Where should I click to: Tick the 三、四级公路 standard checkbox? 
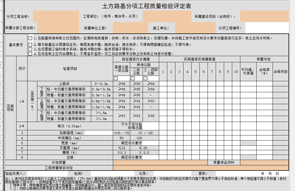pos(145,78)
